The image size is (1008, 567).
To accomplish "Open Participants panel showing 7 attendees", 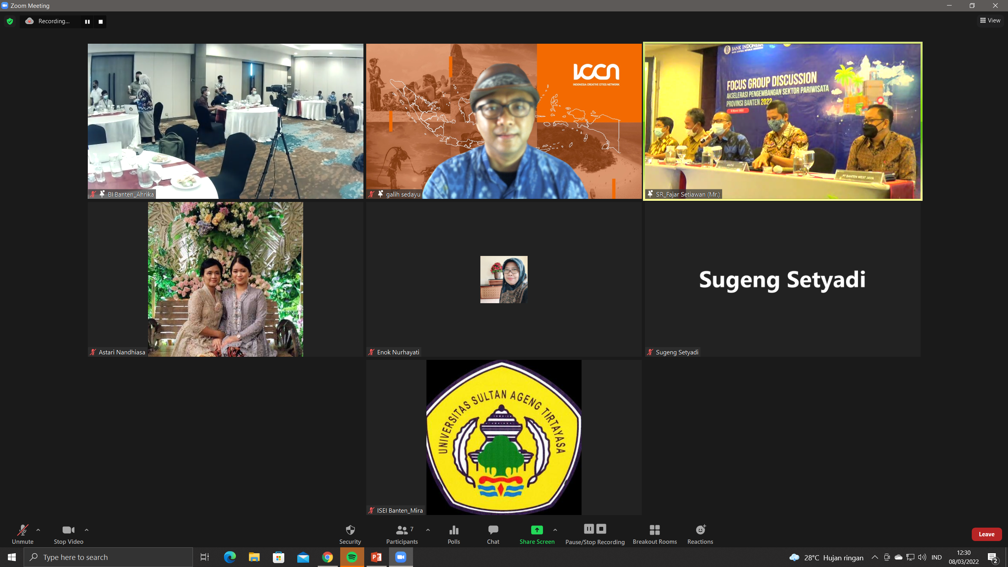I will (x=402, y=534).
